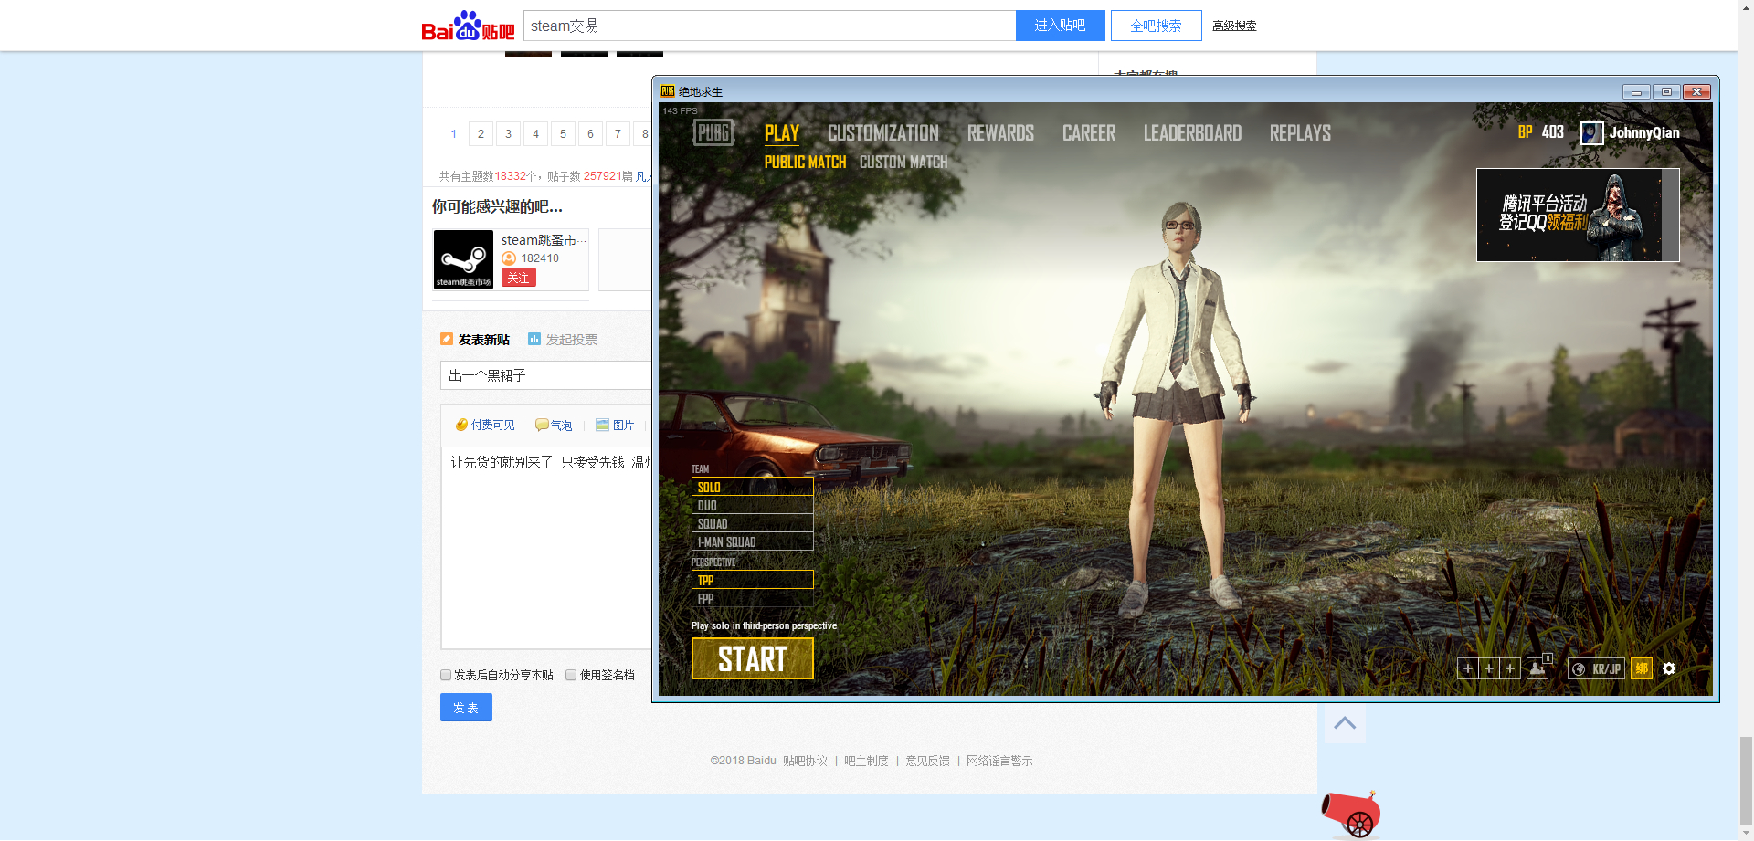The image size is (1754, 841).
Task: Open LEADERBOARD tab
Action: [1192, 133]
